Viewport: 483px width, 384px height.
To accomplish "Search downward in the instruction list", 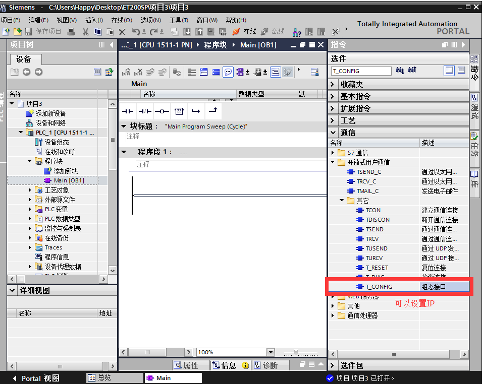I will click(400, 71).
